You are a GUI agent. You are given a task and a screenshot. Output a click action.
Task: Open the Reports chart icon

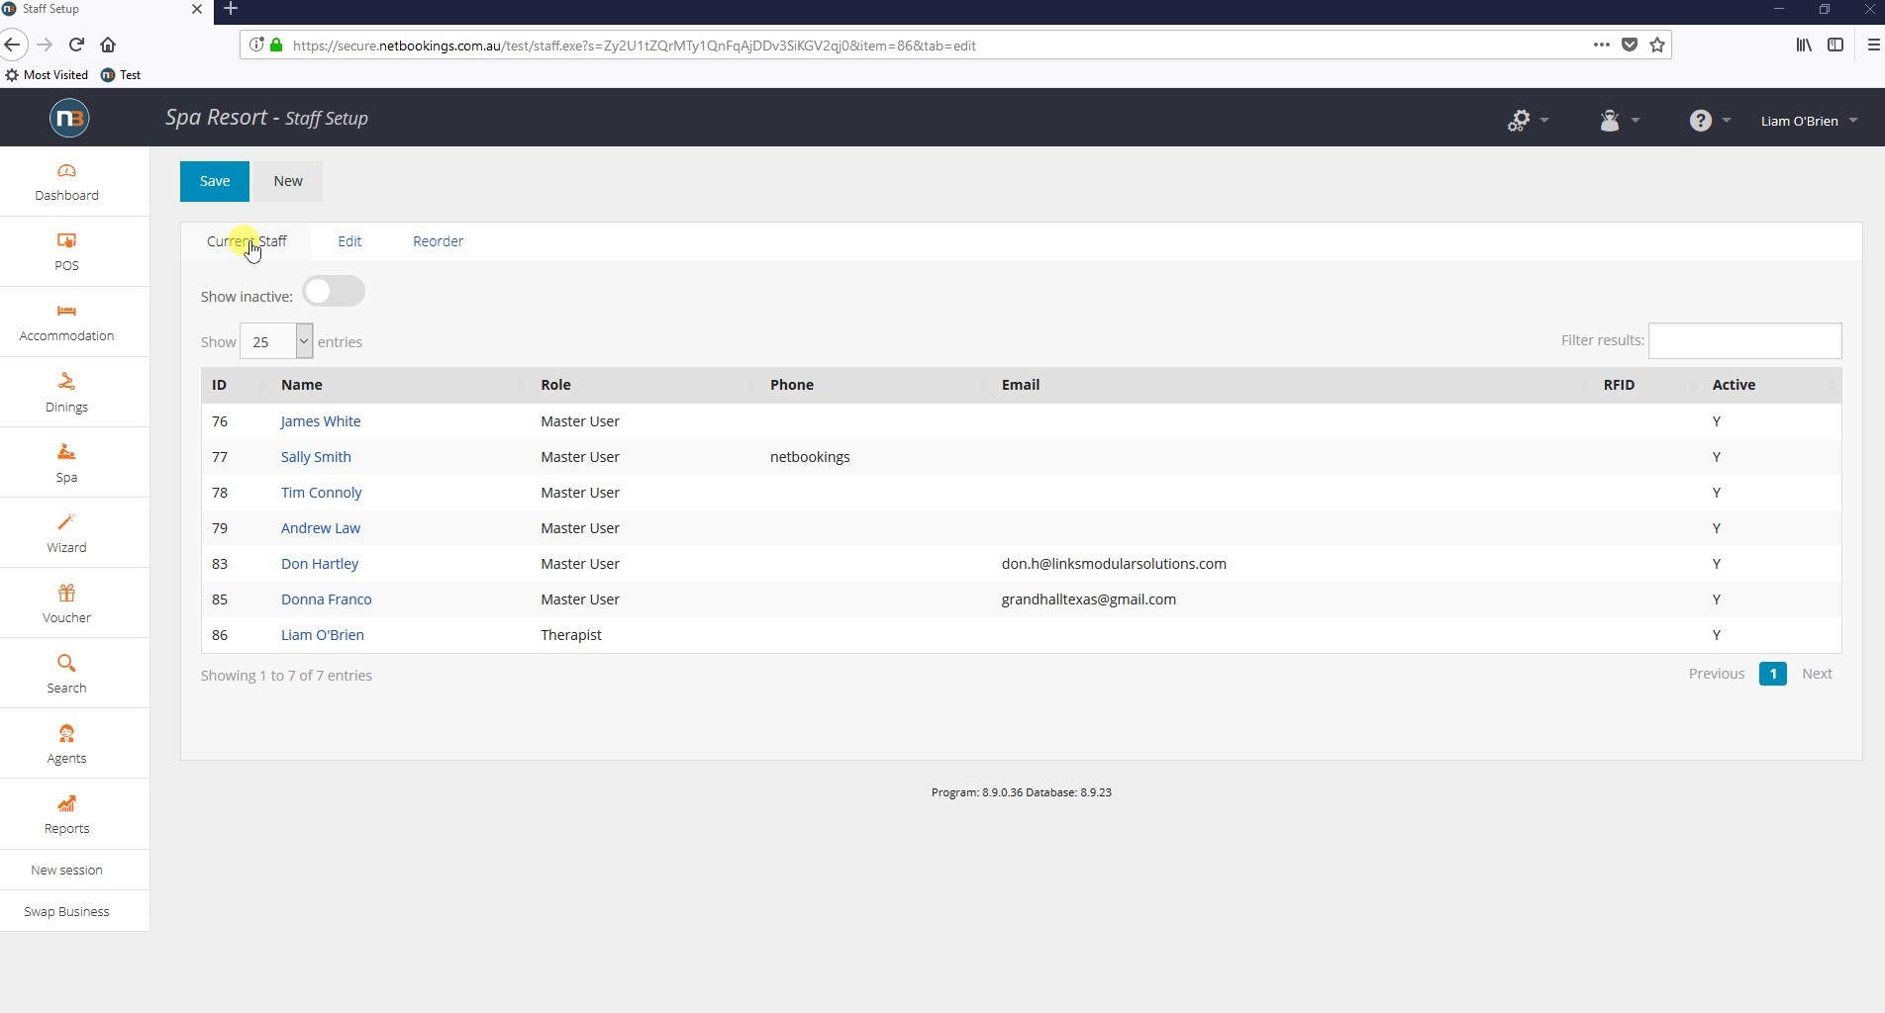click(66, 803)
